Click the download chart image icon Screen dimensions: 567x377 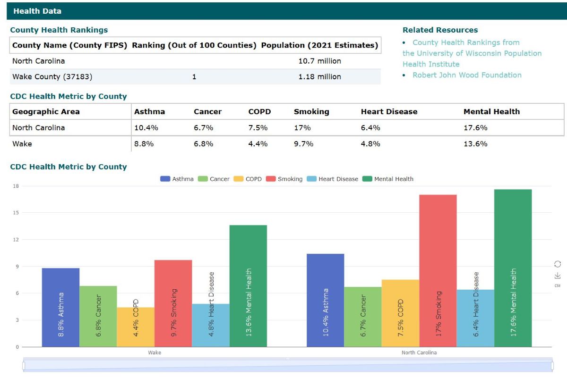pyautogui.click(x=557, y=276)
